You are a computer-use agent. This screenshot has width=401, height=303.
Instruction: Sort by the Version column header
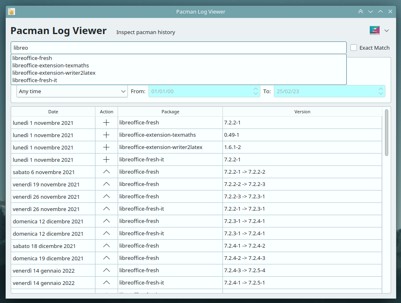302,112
